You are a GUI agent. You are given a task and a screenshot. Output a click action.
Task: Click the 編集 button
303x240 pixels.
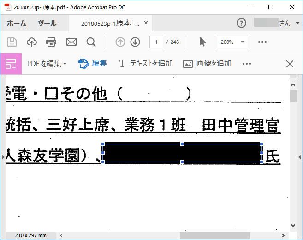(93, 64)
